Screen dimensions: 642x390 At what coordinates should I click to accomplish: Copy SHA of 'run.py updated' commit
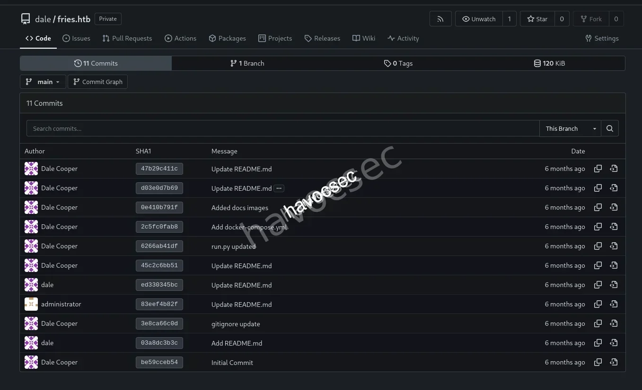click(x=598, y=246)
